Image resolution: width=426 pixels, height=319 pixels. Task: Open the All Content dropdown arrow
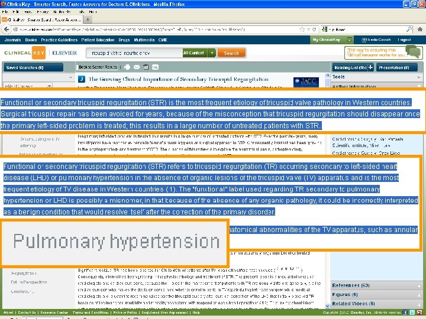(x=212, y=53)
